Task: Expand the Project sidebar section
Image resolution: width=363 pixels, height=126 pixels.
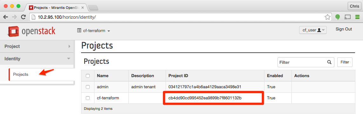Action: (37, 46)
